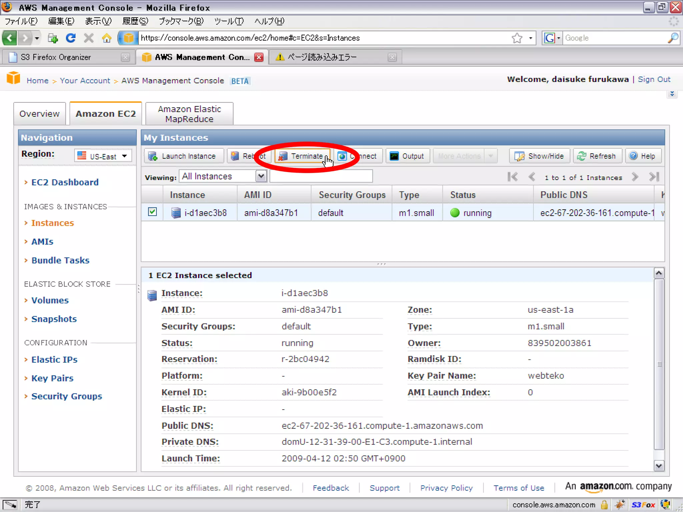Click details pane scroll down arrow

point(659,466)
